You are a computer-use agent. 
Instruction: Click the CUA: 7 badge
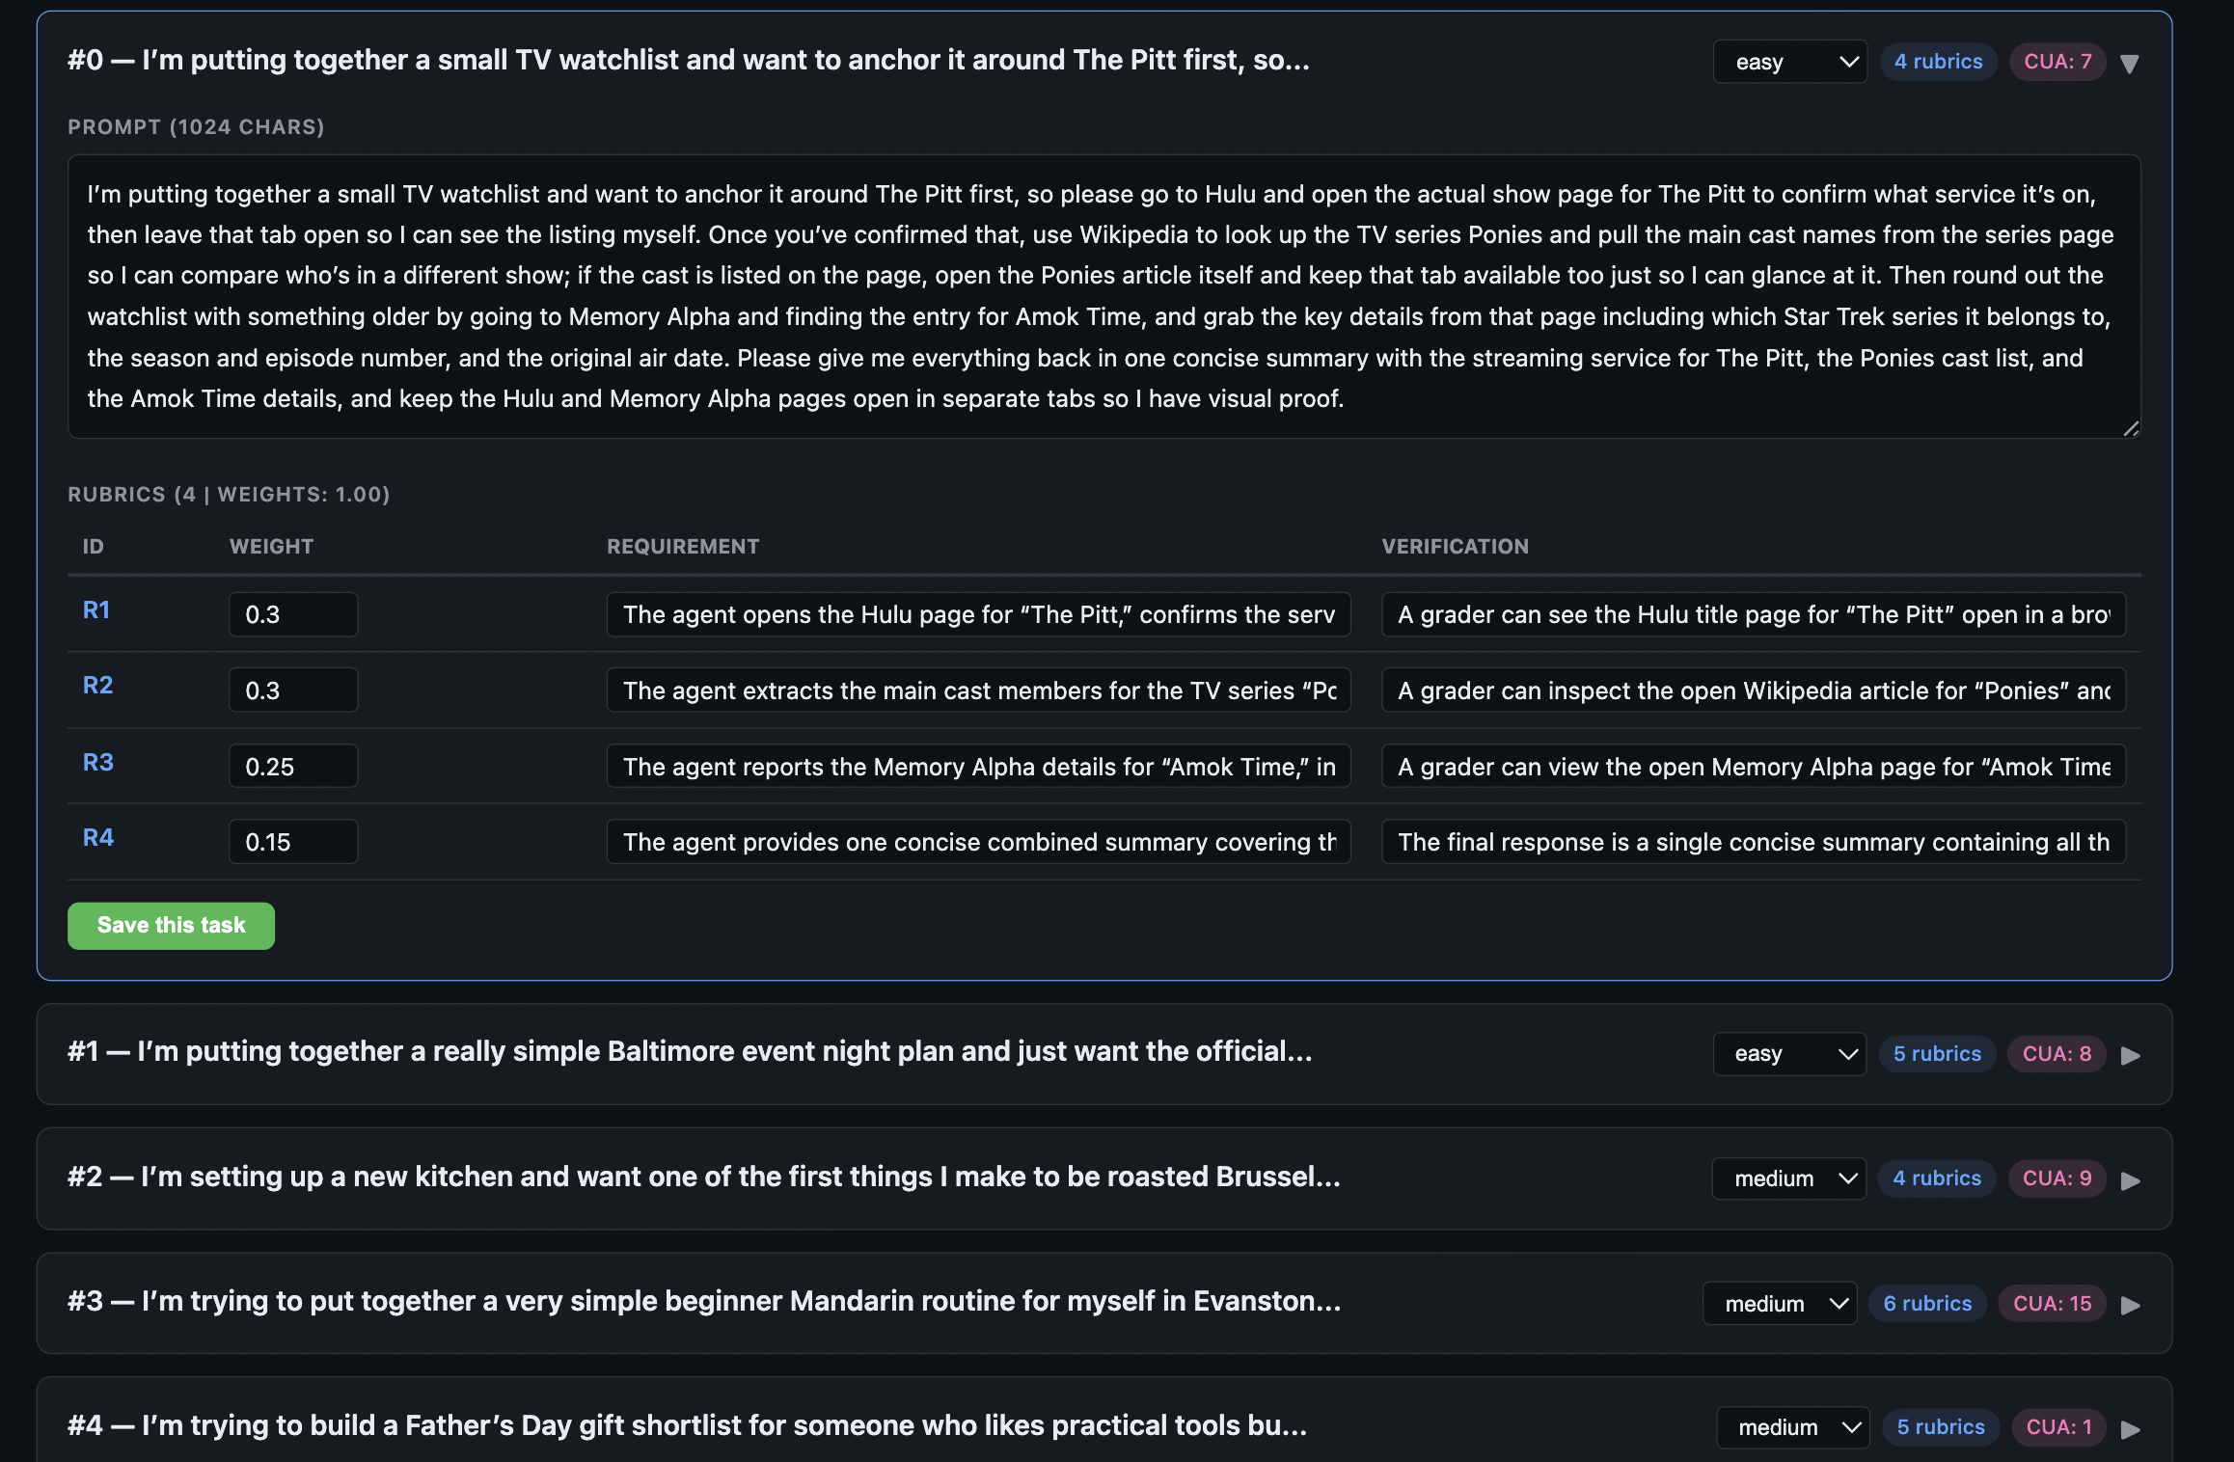point(2057,62)
